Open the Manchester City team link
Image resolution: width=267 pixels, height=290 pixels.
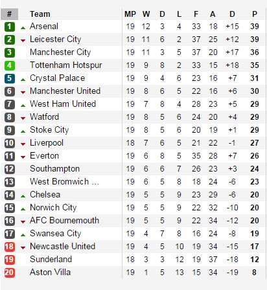[x=60, y=52]
